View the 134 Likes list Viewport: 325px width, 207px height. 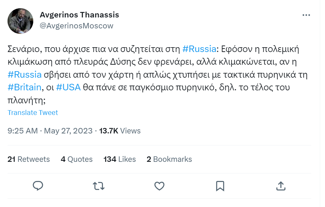pyautogui.click(x=119, y=159)
